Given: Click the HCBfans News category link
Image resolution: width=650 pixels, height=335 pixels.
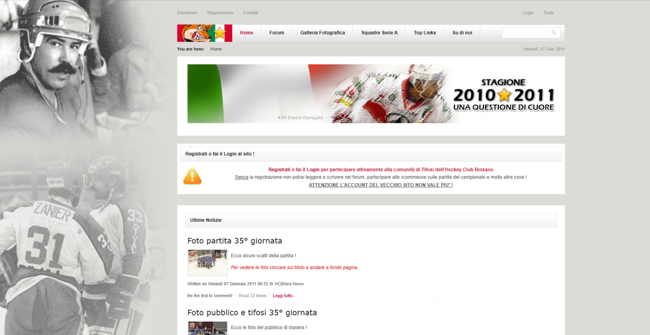Looking at the screenshot, I should (289, 284).
